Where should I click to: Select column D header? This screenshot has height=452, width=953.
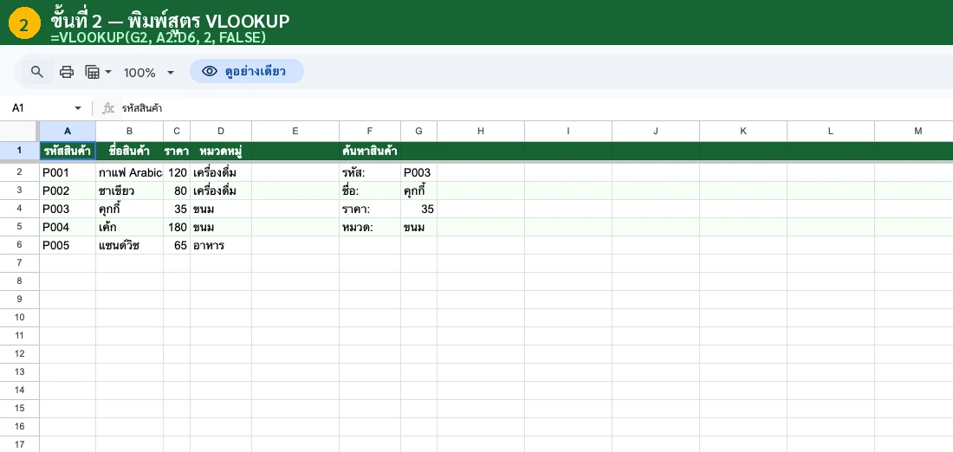tap(221, 131)
